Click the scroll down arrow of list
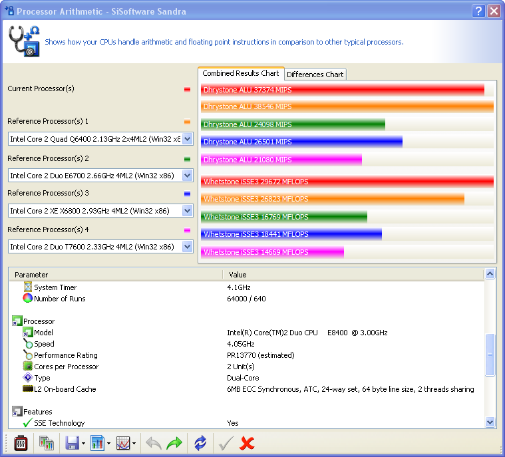 [x=490, y=422]
